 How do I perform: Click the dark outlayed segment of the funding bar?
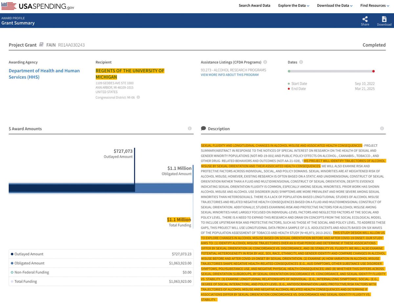72,188
